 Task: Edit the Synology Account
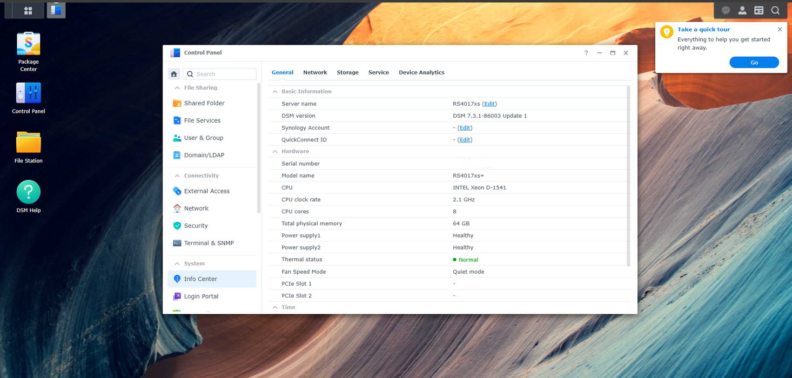(465, 128)
